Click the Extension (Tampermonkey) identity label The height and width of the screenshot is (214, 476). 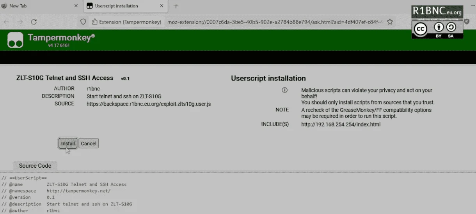(126, 22)
